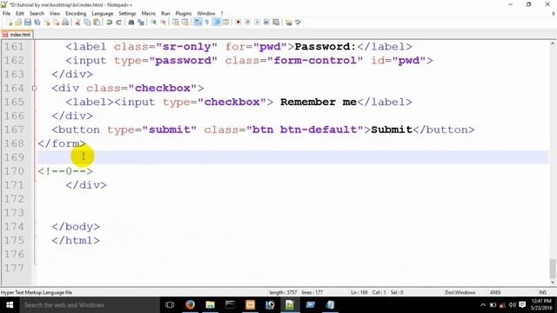Open File Explorer from the taskbar
The image size is (557, 313).
point(210,305)
